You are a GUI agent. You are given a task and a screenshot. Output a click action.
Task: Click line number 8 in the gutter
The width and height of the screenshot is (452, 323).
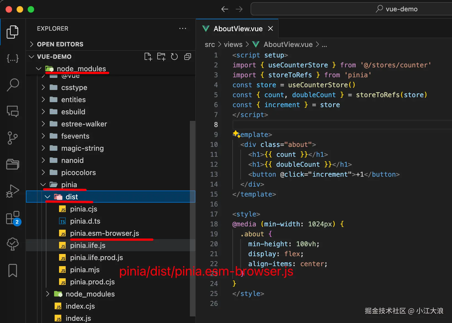pyautogui.click(x=216, y=125)
